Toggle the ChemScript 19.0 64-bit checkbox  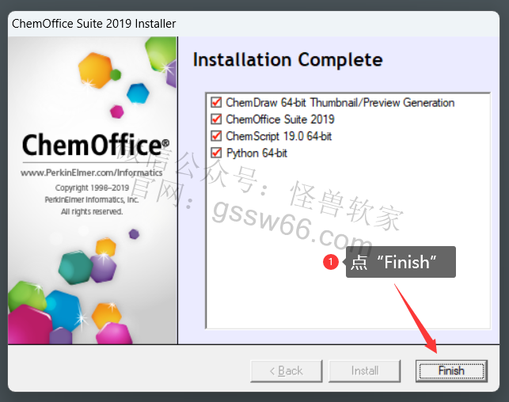(x=216, y=136)
